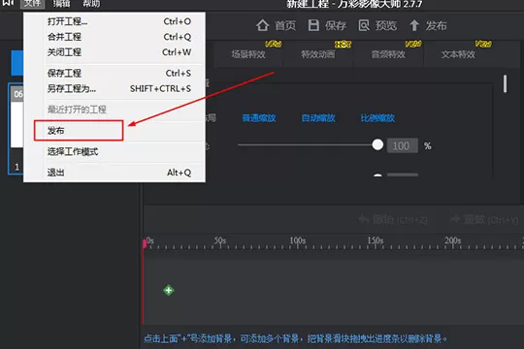Open the 文件 menu in menu bar
The image size is (524, 349).
tap(32, 4)
